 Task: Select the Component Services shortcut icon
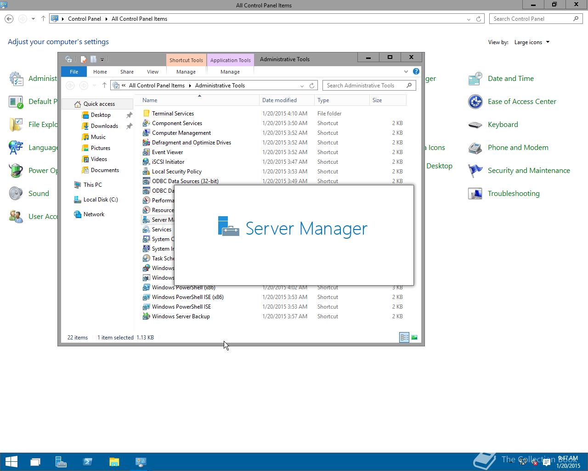(x=146, y=123)
